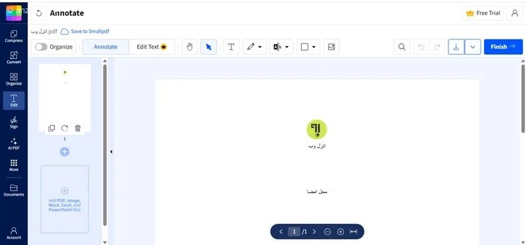Screen dimensions: 526x245
Task: Select the hand pan tool
Action: click(189, 47)
